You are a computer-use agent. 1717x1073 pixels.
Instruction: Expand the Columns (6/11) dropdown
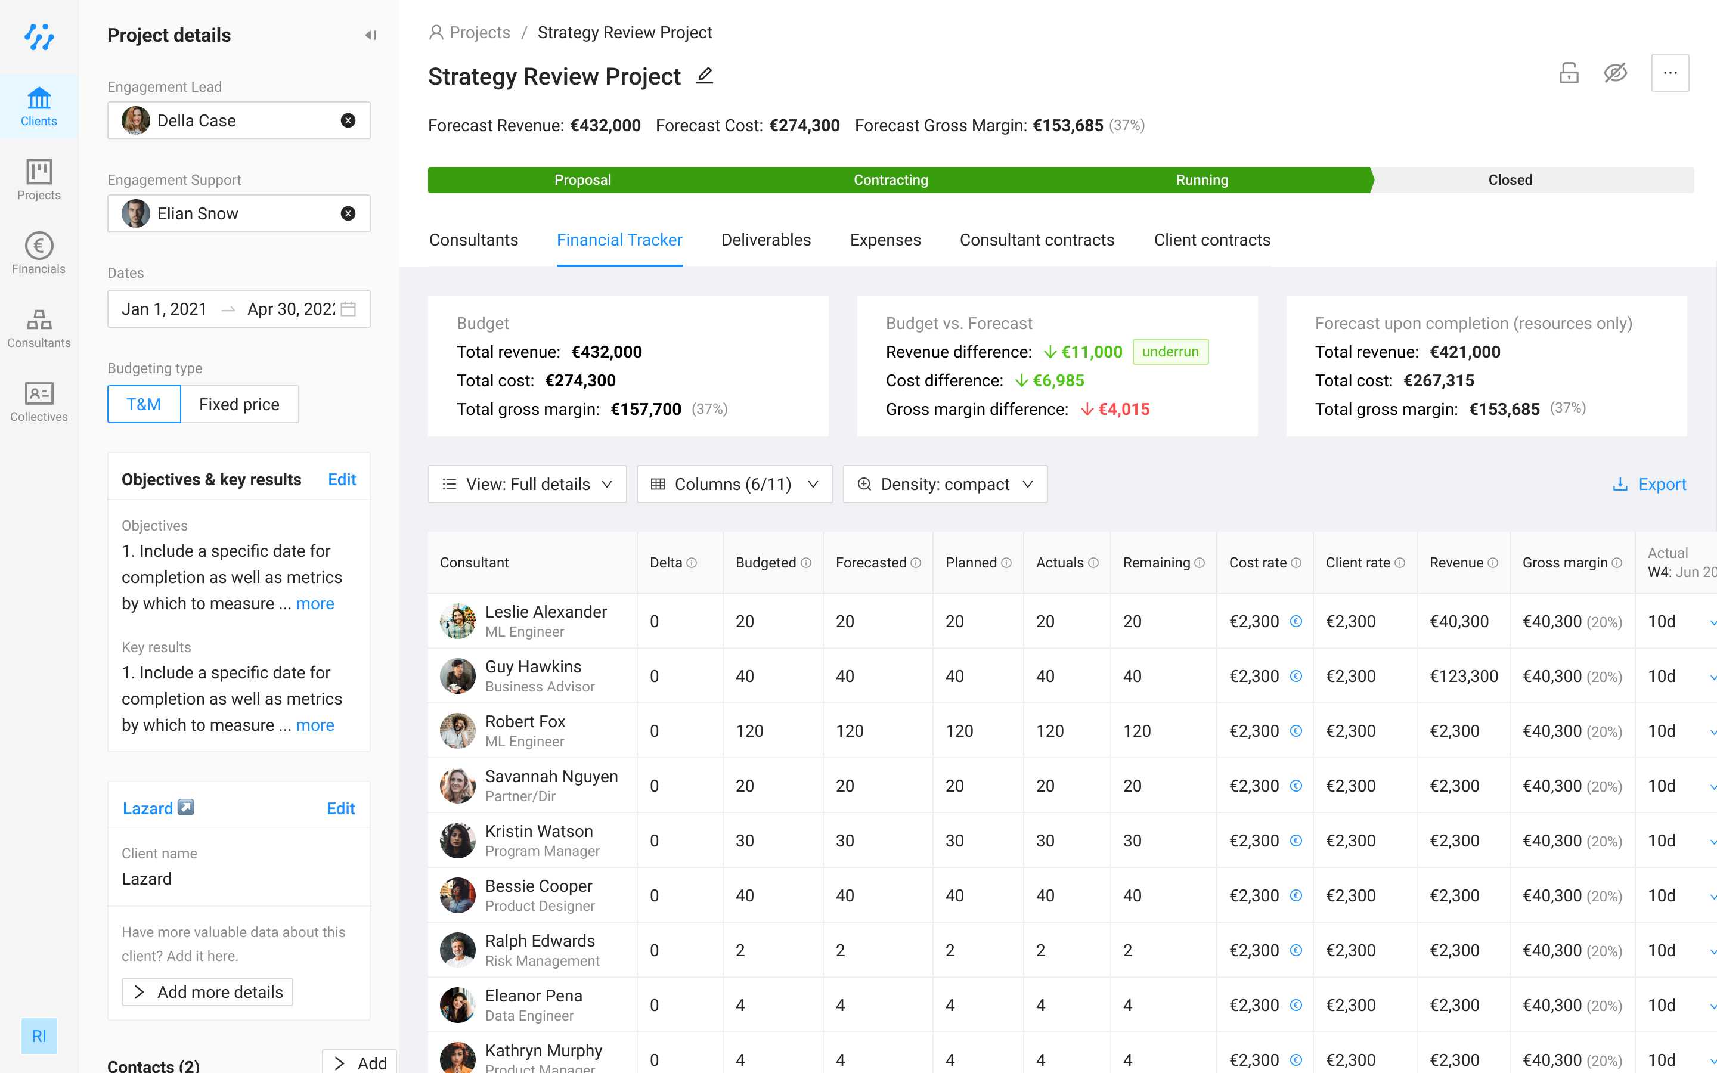pos(734,484)
